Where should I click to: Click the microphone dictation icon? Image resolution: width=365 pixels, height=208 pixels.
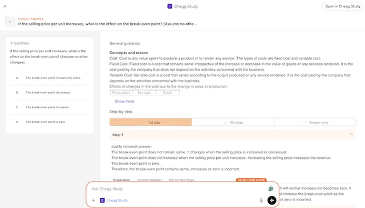pos(261,201)
